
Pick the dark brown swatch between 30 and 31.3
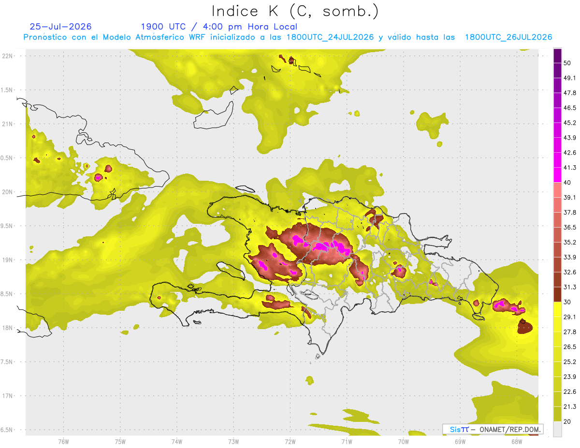[x=557, y=295]
